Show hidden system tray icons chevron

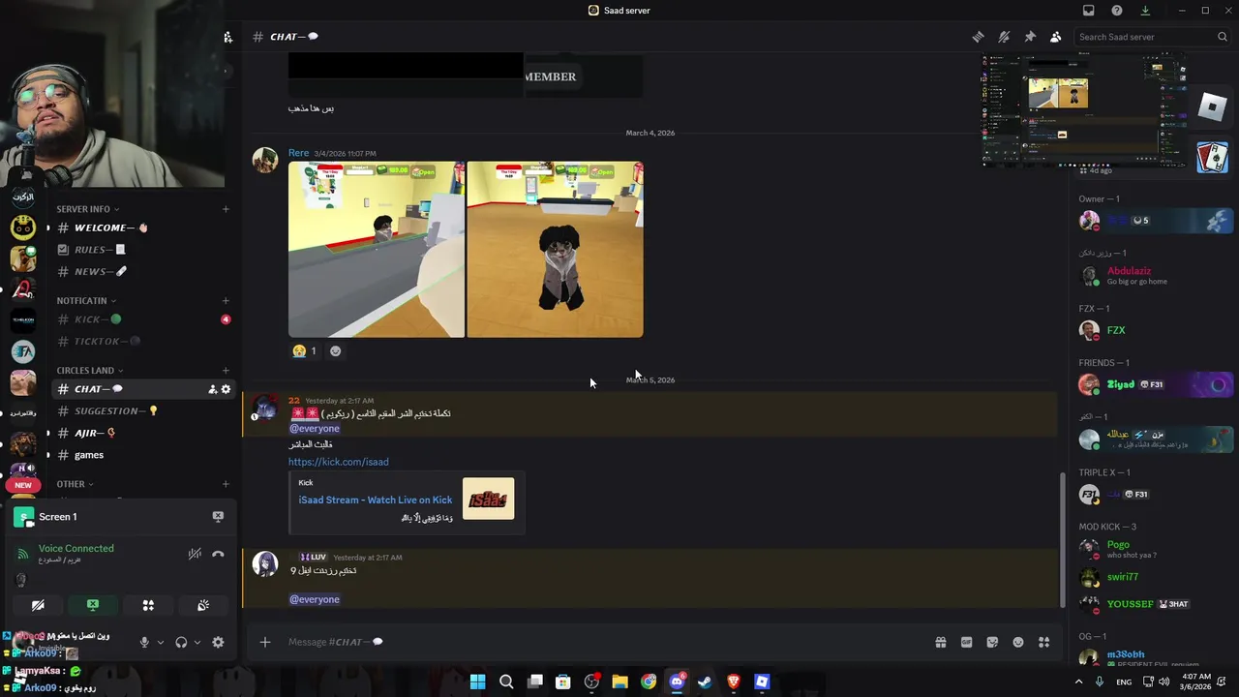[1079, 682]
